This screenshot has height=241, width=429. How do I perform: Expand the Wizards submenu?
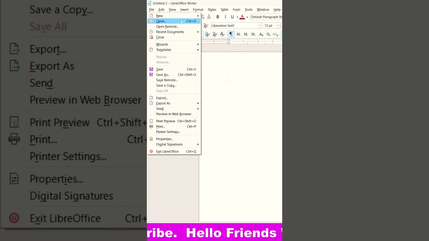[x=174, y=44]
